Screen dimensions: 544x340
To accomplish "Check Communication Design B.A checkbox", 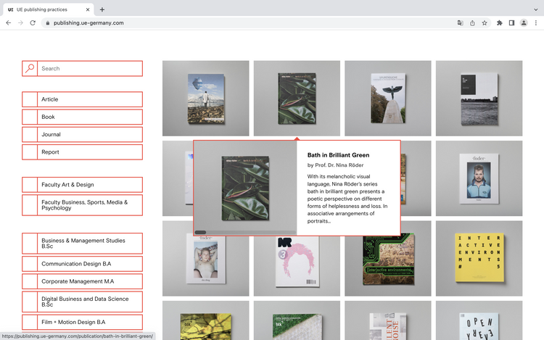I will coord(30,264).
